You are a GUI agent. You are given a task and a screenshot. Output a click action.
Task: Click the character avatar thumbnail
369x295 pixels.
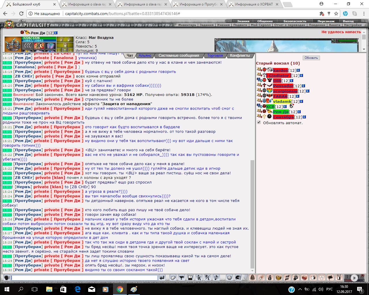pos(13,44)
